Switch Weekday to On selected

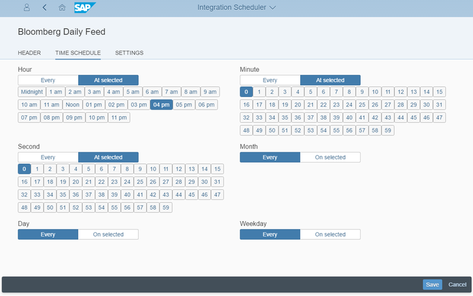tap(330, 234)
